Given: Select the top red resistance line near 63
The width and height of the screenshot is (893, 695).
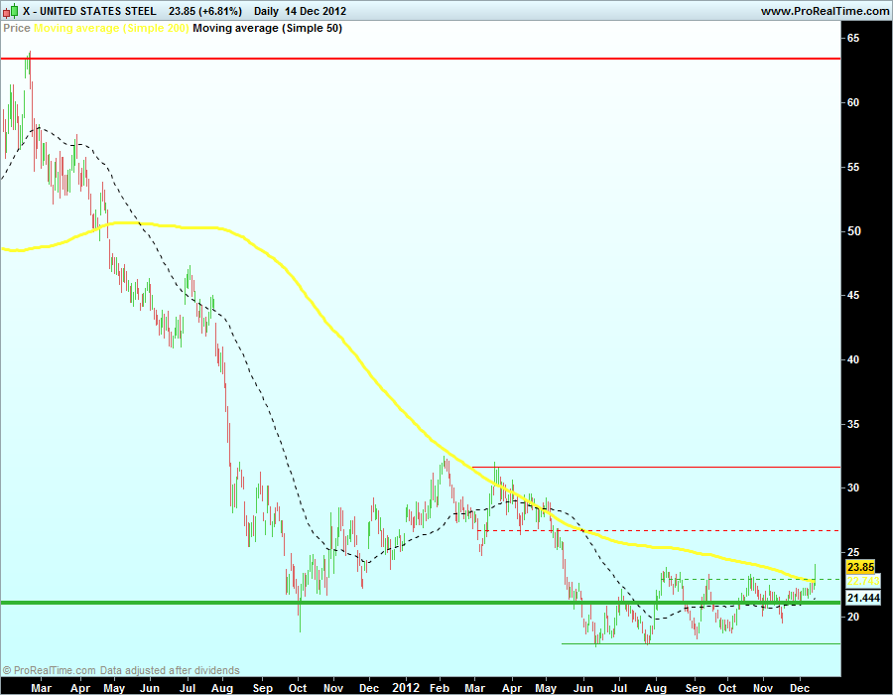Looking at the screenshot, I should pos(421,59).
